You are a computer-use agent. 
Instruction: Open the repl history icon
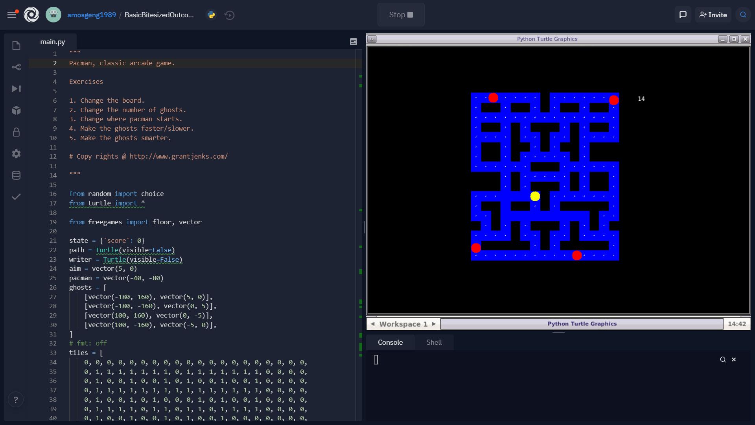[x=230, y=15]
